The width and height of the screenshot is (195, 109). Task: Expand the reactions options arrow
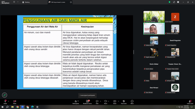coord(108,101)
